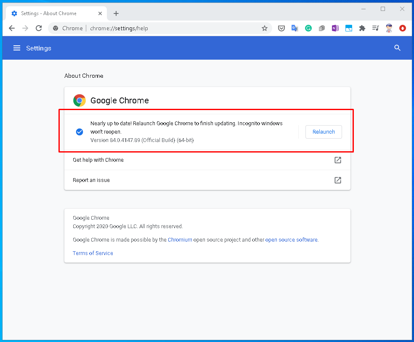Click Relaunch to finish updating Chrome
414x342 pixels.
[x=324, y=132]
